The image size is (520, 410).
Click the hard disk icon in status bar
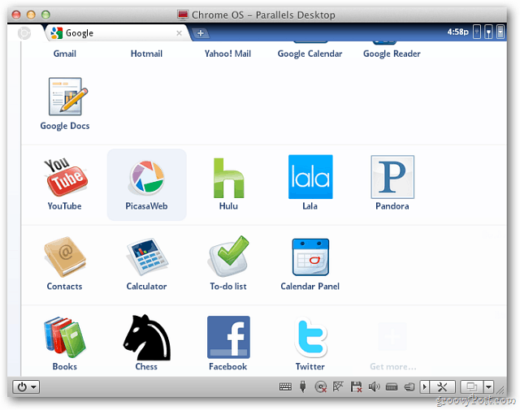tap(392, 386)
